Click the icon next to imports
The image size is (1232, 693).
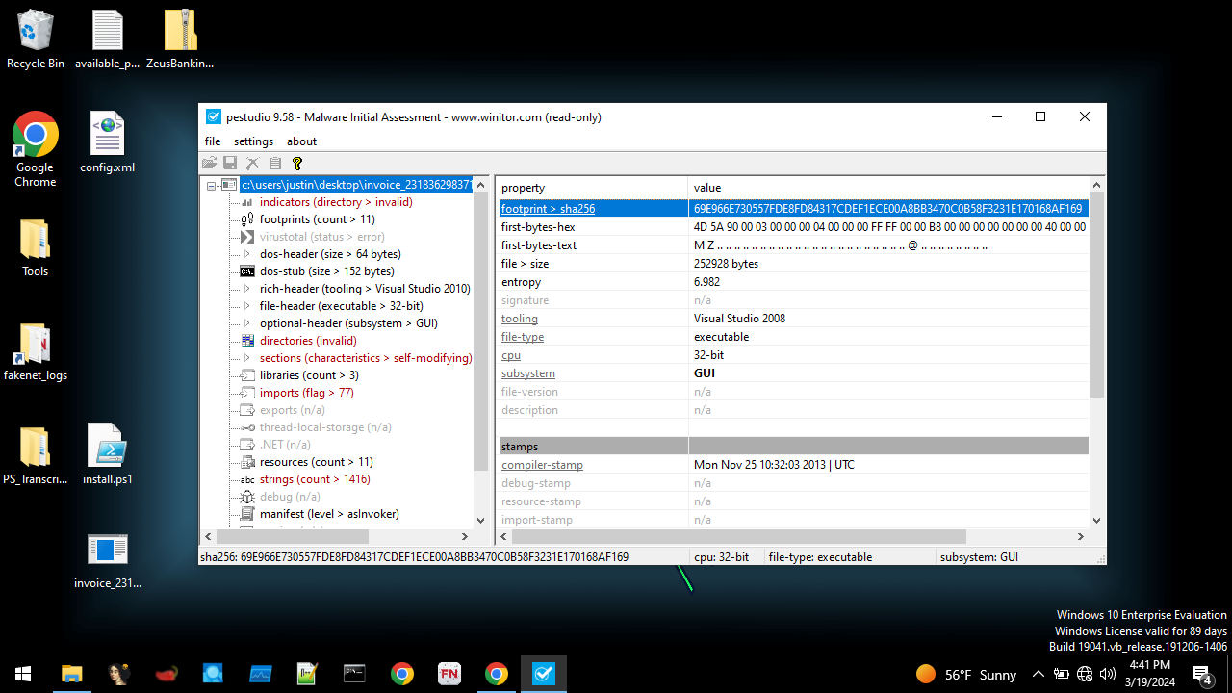(x=246, y=392)
